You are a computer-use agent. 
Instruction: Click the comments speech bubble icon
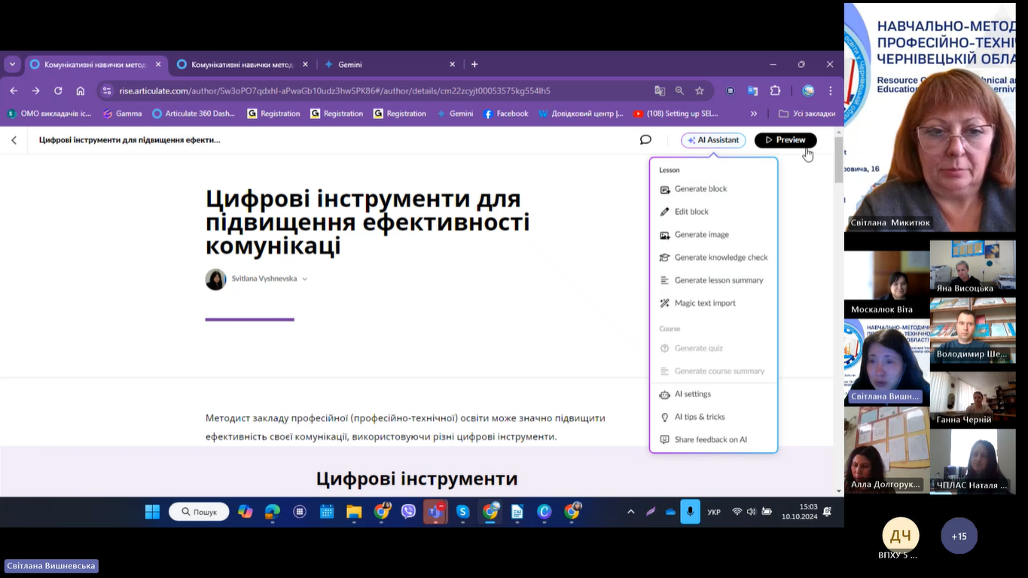pyautogui.click(x=645, y=139)
